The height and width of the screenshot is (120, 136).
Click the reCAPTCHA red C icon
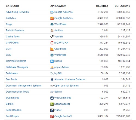[x=52, y=43]
